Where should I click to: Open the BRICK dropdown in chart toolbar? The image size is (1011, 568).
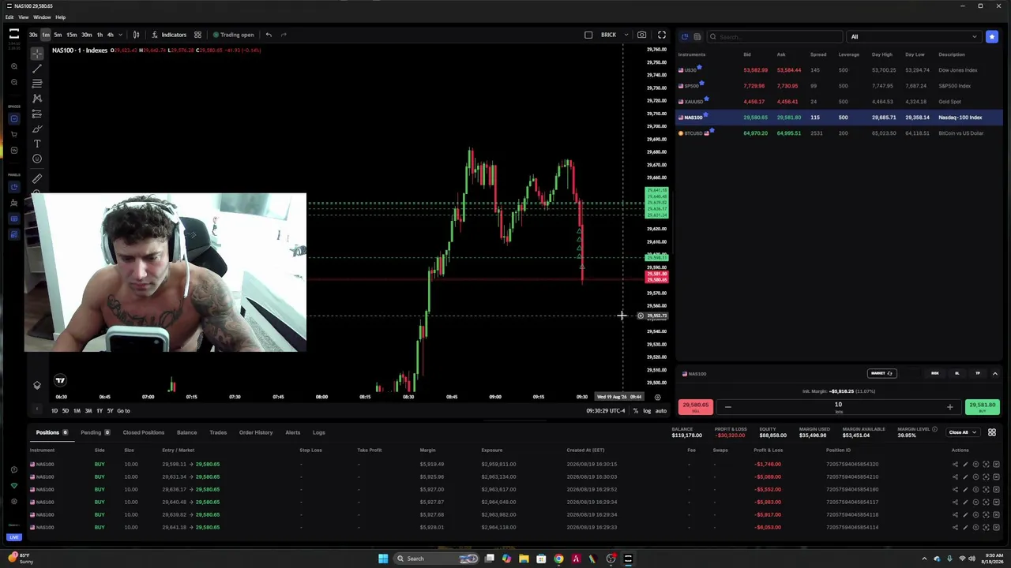tap(613, 35)
